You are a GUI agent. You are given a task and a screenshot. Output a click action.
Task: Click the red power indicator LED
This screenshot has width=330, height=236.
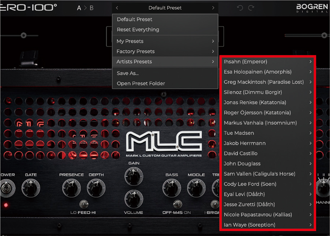(6, 205)
